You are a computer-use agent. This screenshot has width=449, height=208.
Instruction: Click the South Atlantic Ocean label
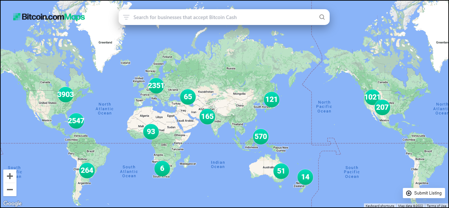click(129, 172)
